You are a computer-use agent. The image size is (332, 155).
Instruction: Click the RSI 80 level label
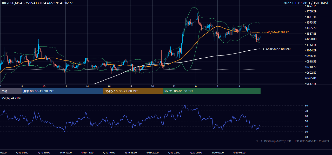point(307,106)
